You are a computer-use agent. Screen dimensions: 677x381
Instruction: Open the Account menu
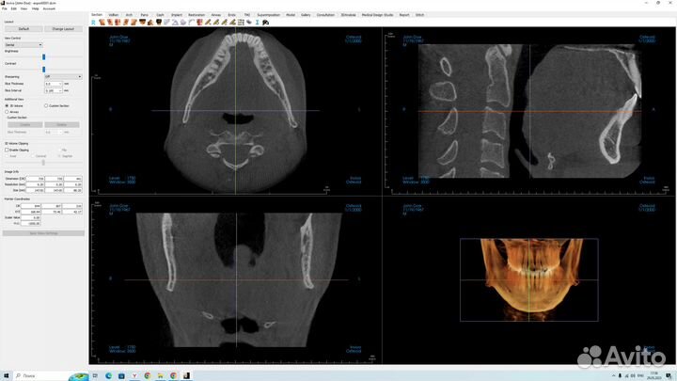[49, 8]
